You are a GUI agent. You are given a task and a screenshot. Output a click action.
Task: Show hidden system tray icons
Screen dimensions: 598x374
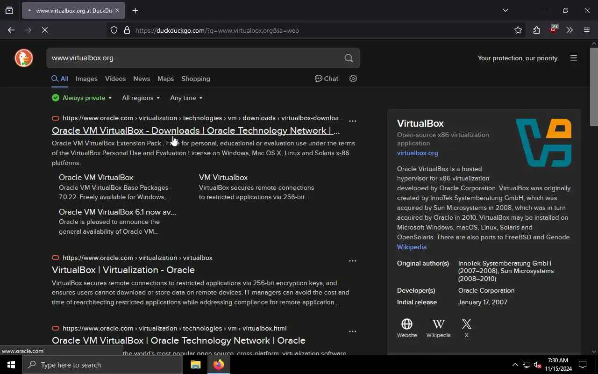(x=515, y=365)
